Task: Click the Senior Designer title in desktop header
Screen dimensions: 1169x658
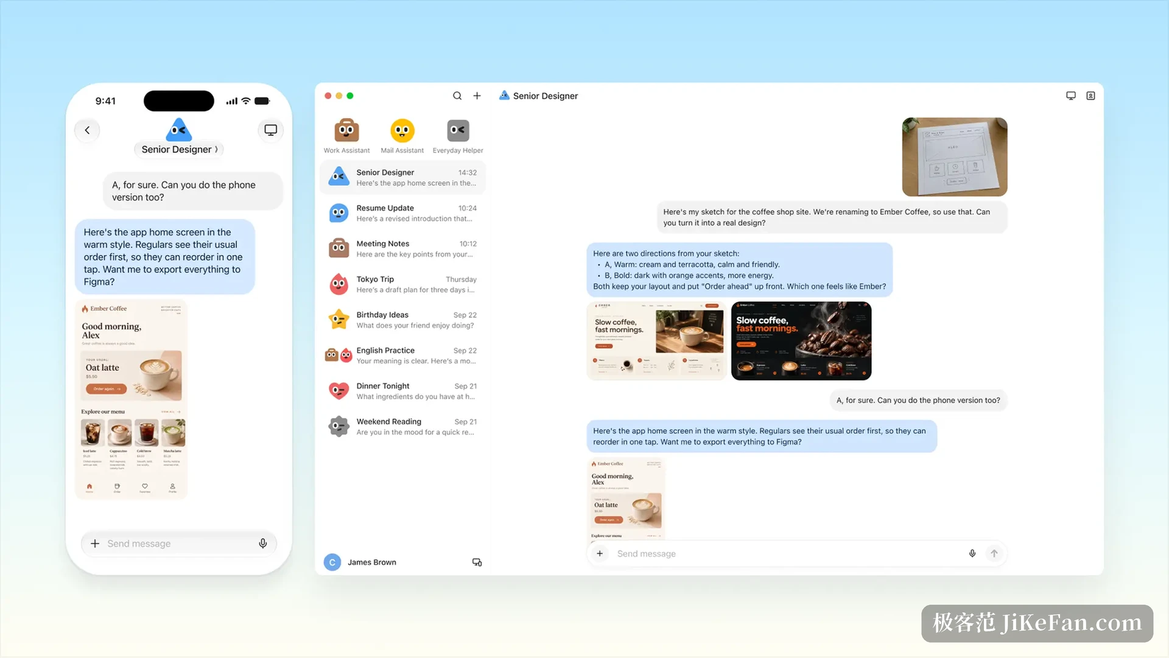Action: click(x=546, y=96)
